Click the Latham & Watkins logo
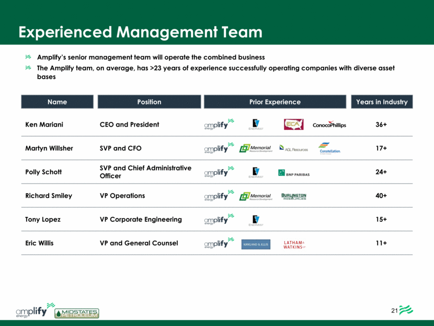This screenshot has height=326, width=434. pyautogui.click(x=294, y=244)
